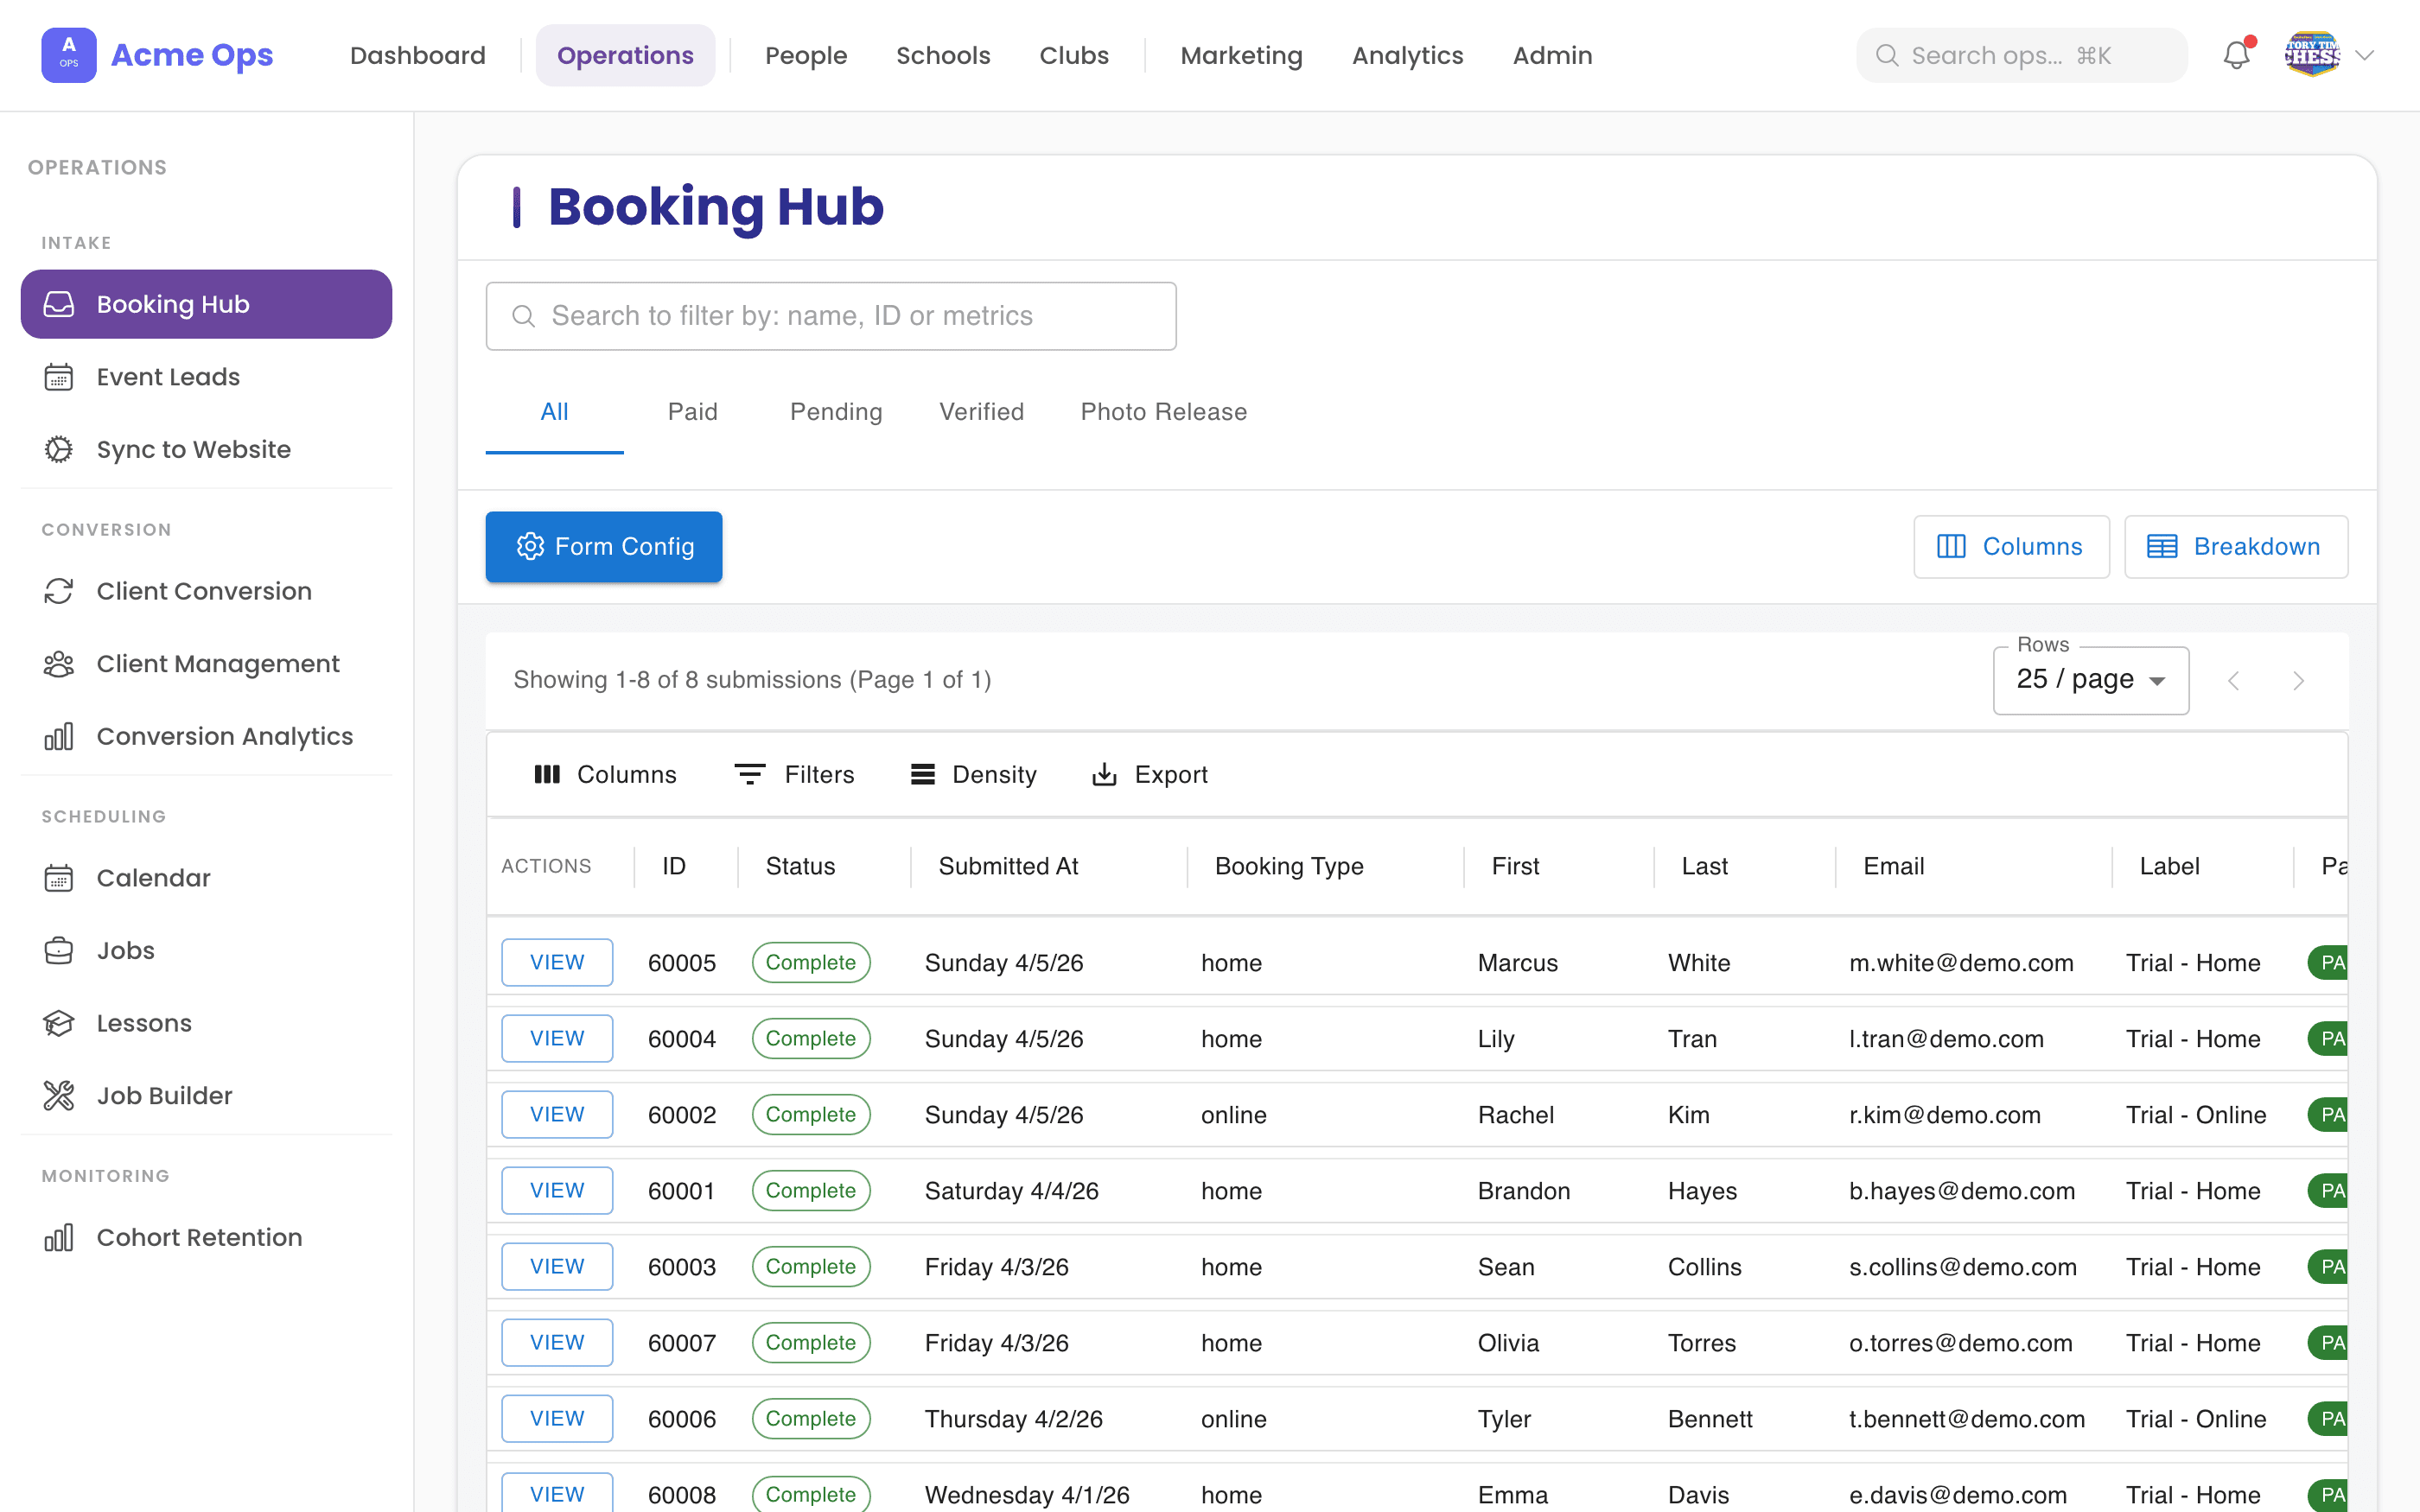Click the search to filter input field
The height and width of the screenshot is (1512, 2420).
click(830, 315)
